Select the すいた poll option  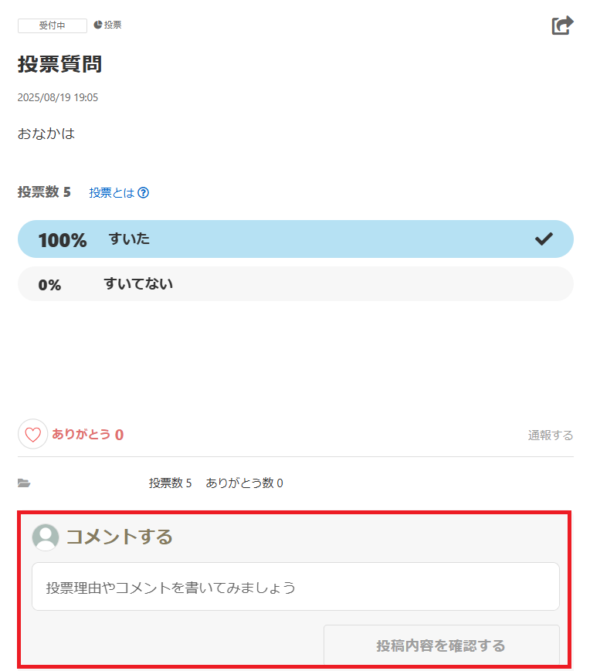[x=295, y=239]
